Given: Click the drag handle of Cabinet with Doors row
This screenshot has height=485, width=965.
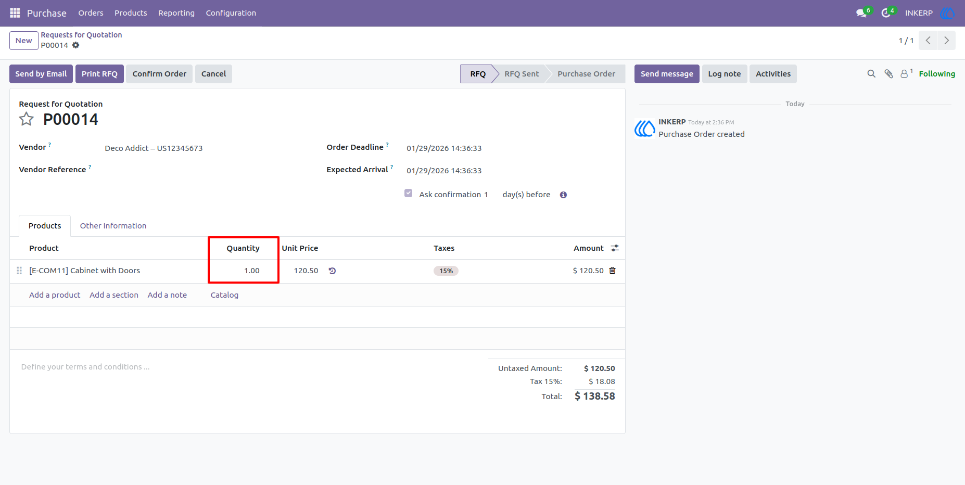Looking at the screenshot, I should pyautogui.click(x=19, y=271).
